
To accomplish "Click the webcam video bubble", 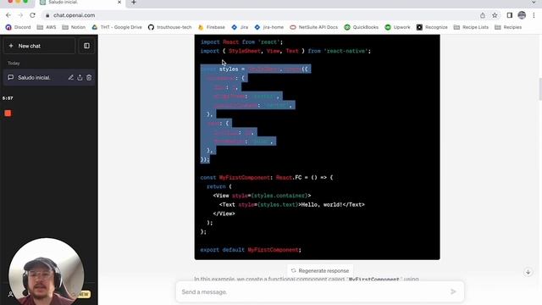I will (x=46, y=271).
